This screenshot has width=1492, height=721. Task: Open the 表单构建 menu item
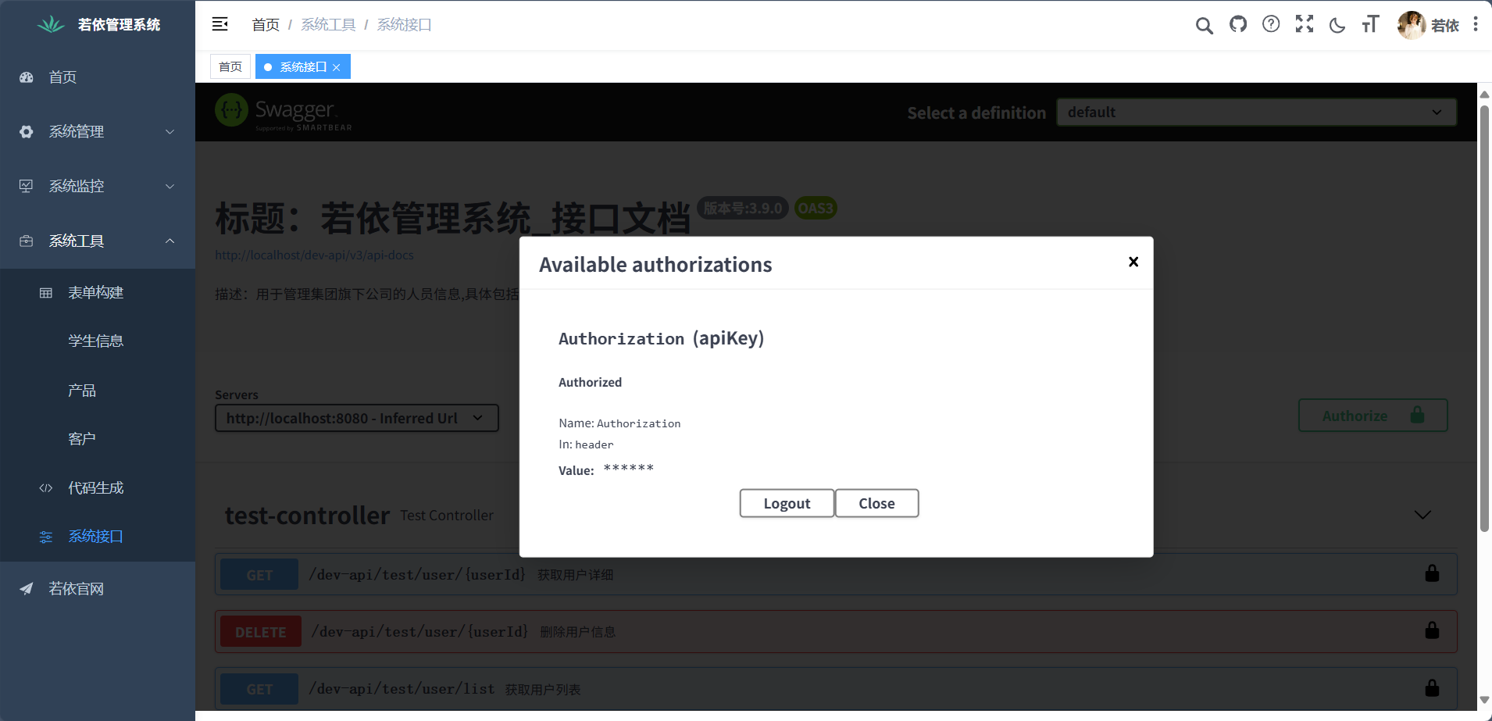(98, 293)
